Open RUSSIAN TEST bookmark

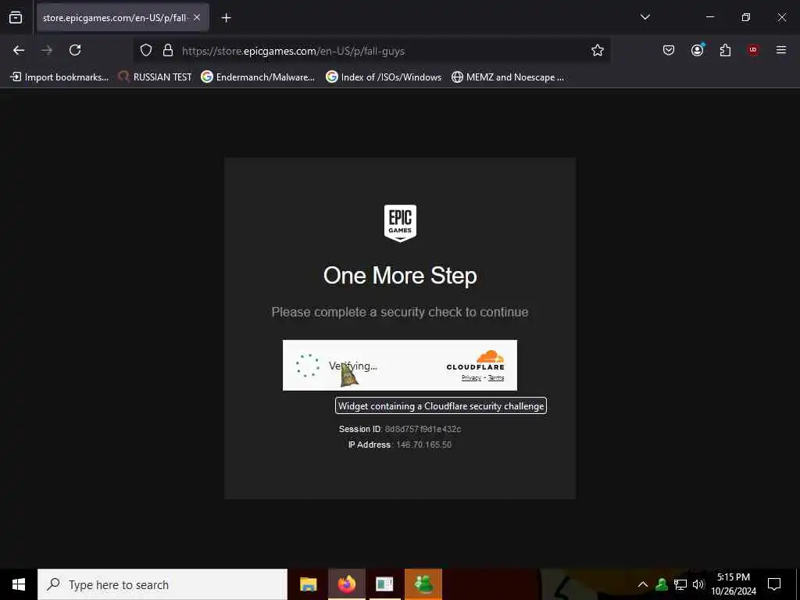[x=155, y=77]
